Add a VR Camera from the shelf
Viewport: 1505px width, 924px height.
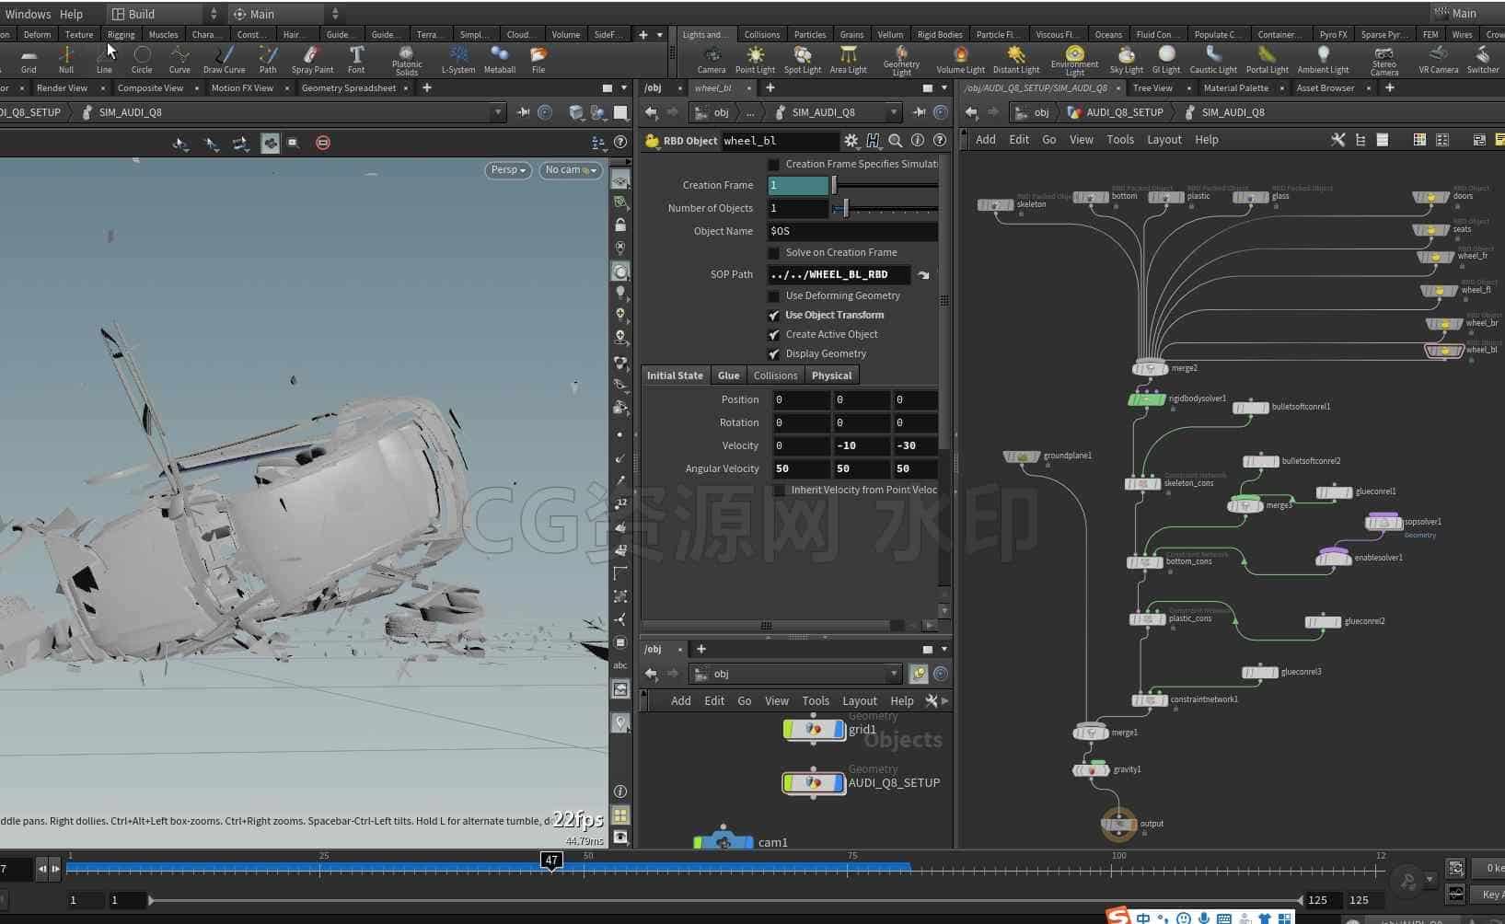[1438, 60]
